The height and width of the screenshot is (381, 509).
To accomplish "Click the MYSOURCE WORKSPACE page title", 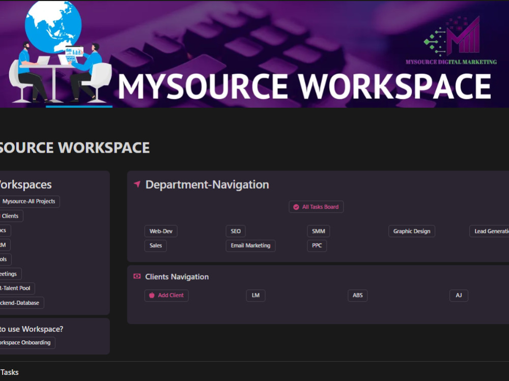I will 75,148.
